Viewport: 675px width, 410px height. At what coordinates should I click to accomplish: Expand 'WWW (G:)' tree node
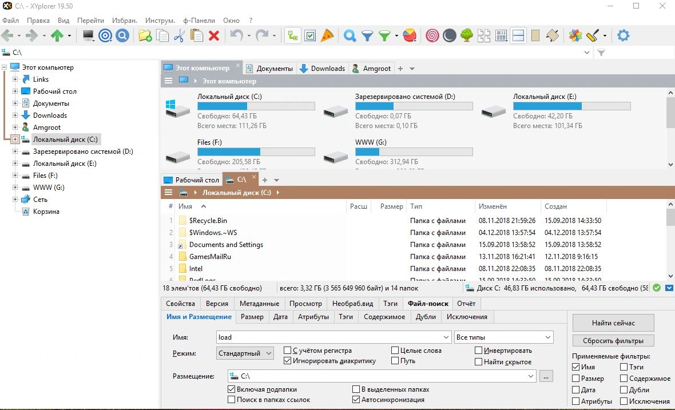(x=15, y=188)
